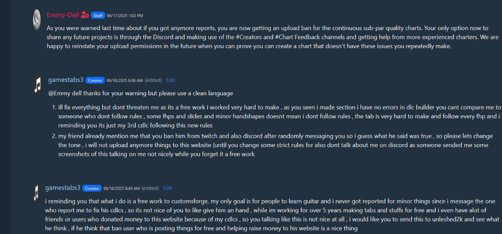The height and width of the screenshot is (234, 502).
Task: Click the Creator badge on the 8:40 AM comment
Action: (x=92, y=188)
